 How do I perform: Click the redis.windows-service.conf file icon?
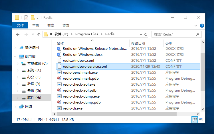click(59, 67)
